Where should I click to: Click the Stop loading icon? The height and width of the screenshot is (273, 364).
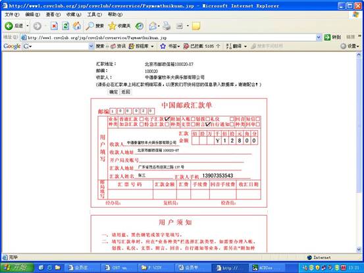pos(54,26)
